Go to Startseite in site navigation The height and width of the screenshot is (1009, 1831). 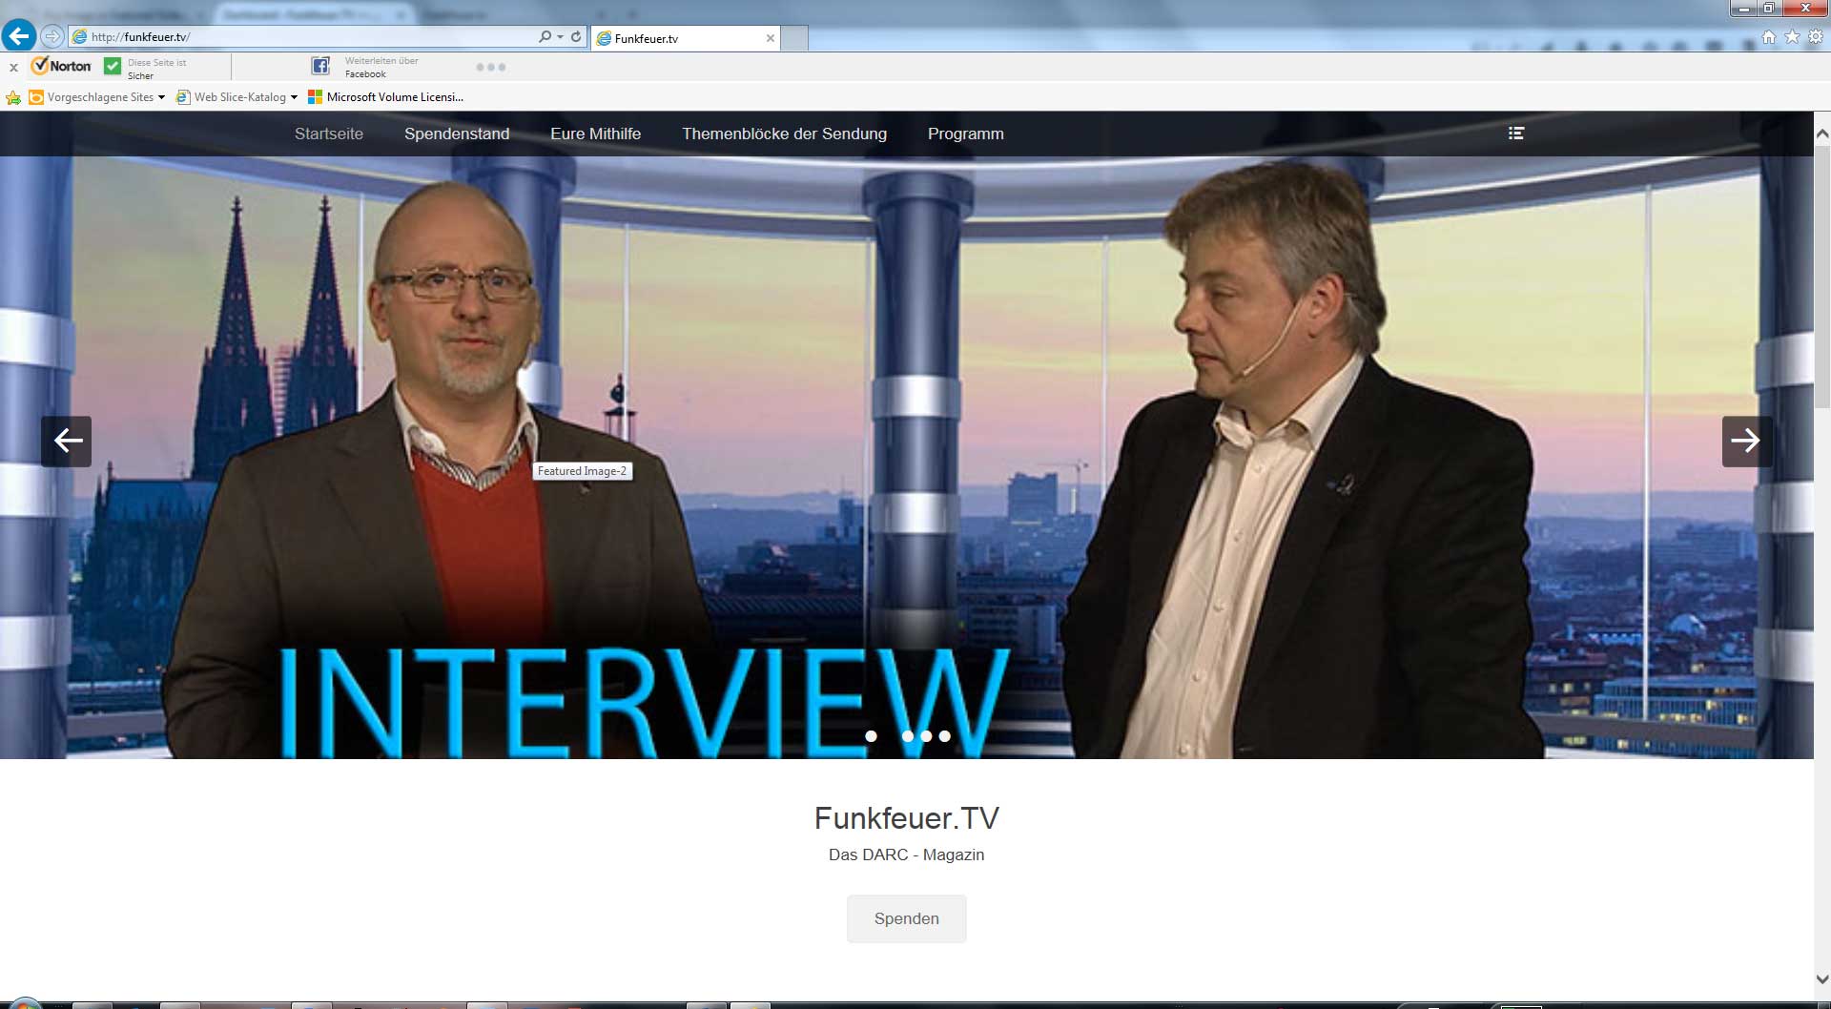click(x=329, y=134)
